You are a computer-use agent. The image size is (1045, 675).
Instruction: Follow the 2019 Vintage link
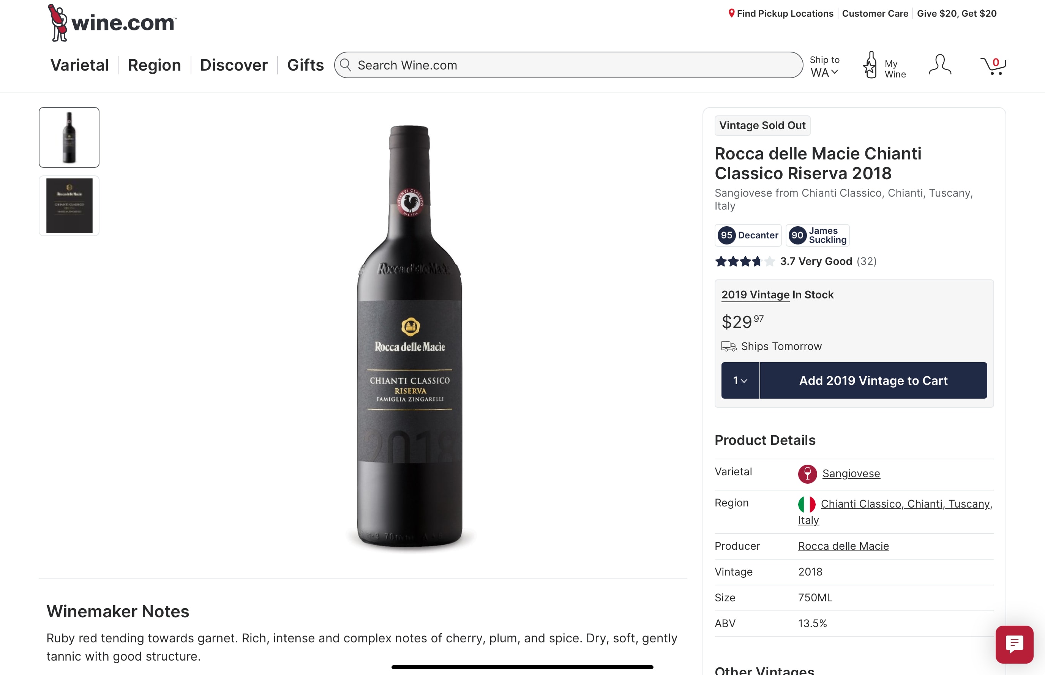click(755, 295)
